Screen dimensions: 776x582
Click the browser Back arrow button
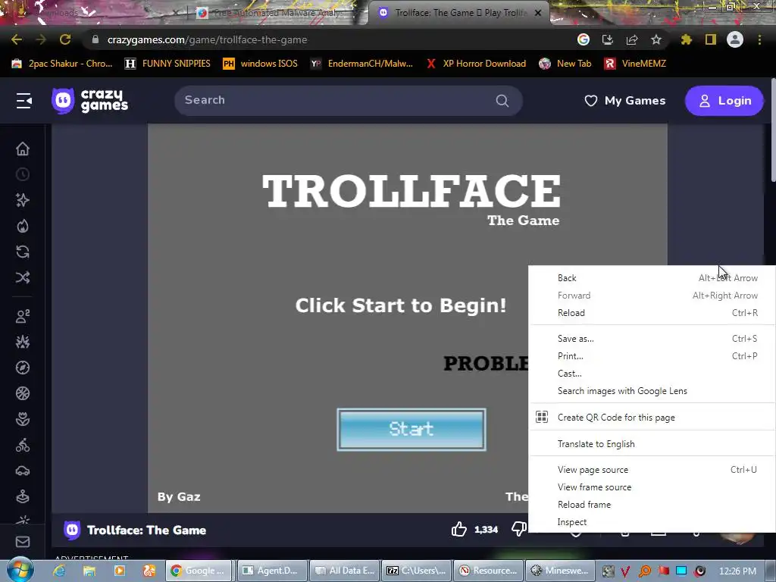pyautogui.click(x=17, y=39)
